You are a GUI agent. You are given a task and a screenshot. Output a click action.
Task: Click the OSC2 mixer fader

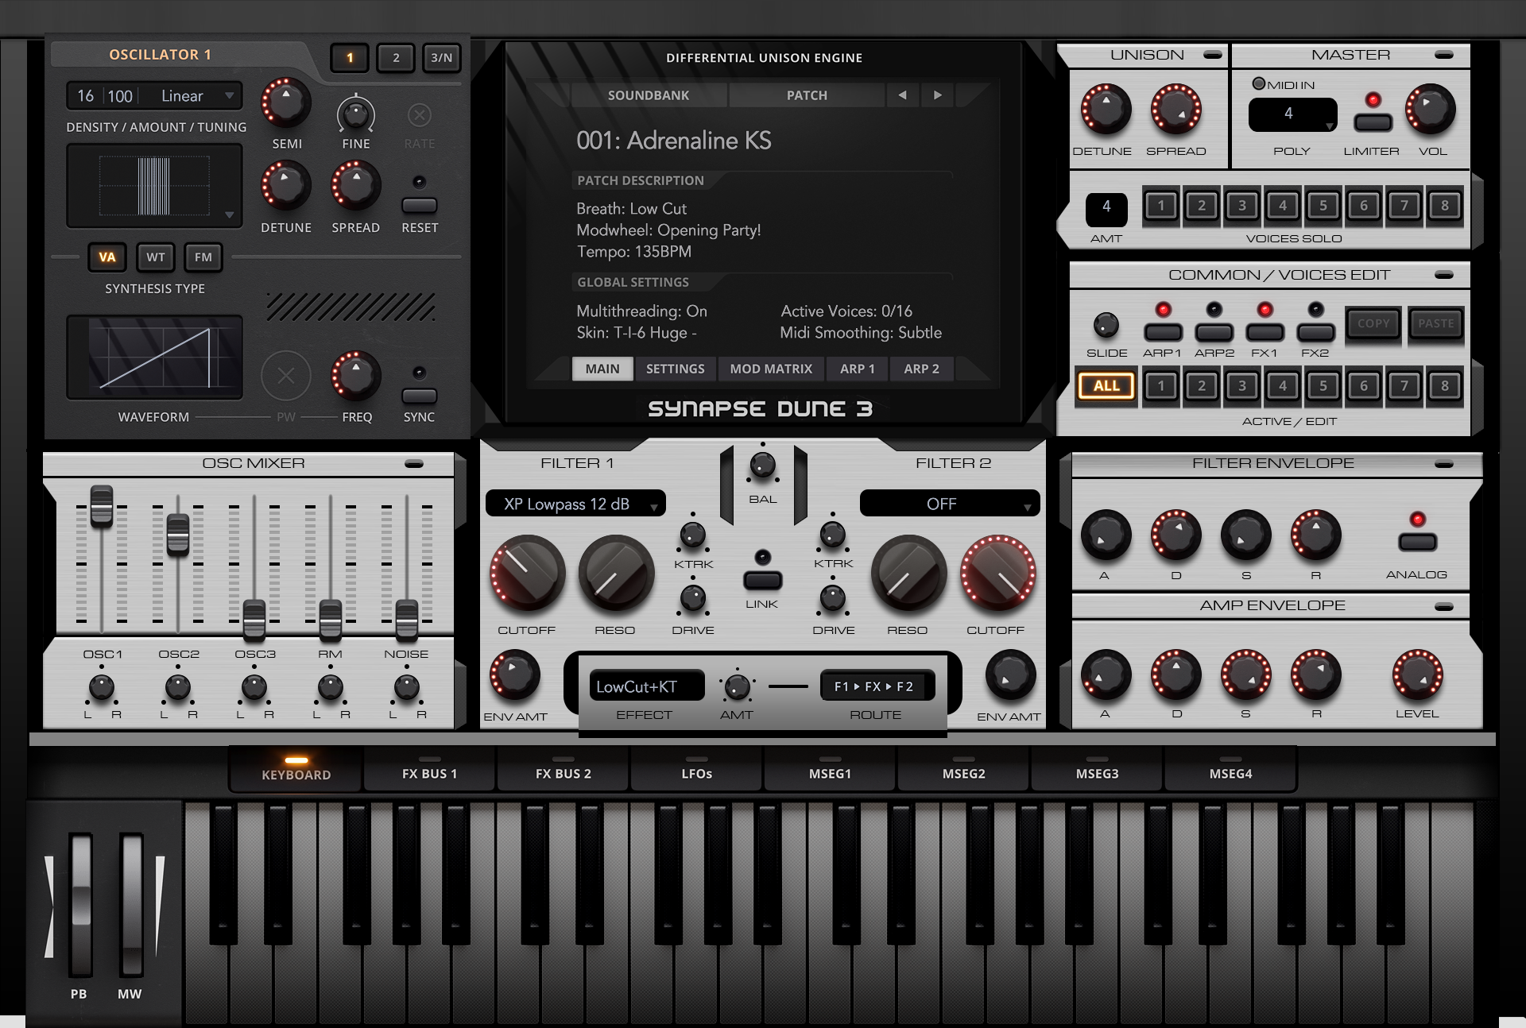pyautogui.click(x=177, y=534)
